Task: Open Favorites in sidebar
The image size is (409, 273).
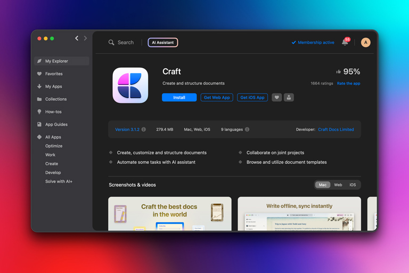Action: (54, 74)
